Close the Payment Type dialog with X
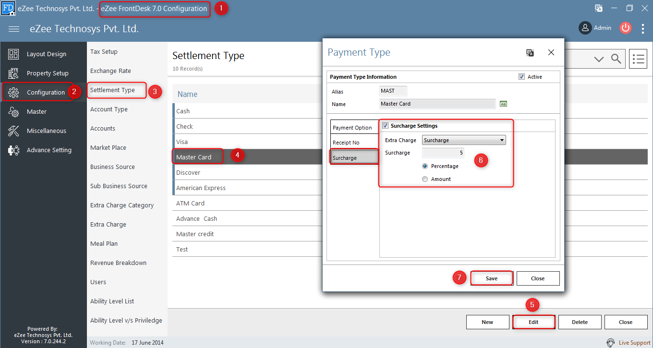The height and width of the screenshot is (348, 653). (551, 52)
